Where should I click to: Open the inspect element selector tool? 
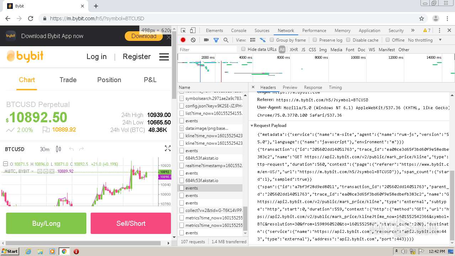[x=183, y=31]
